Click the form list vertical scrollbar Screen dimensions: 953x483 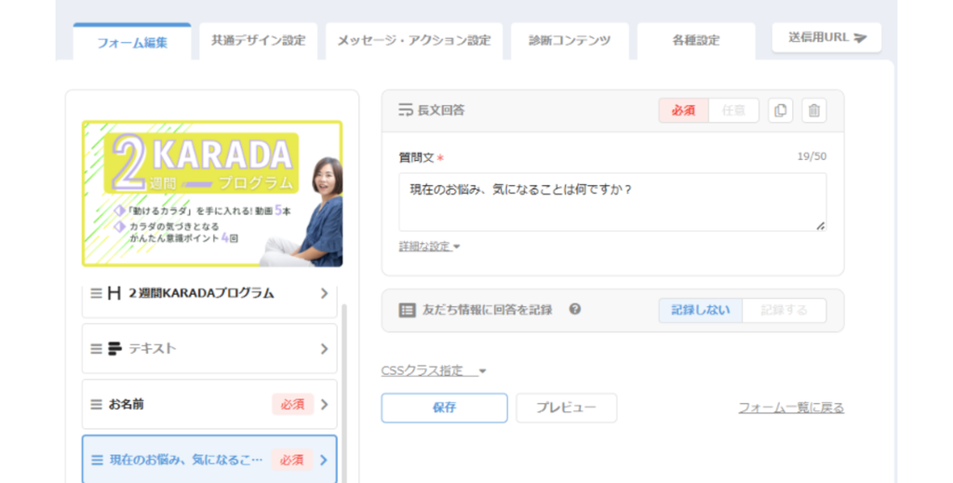(x=344, y=393)
